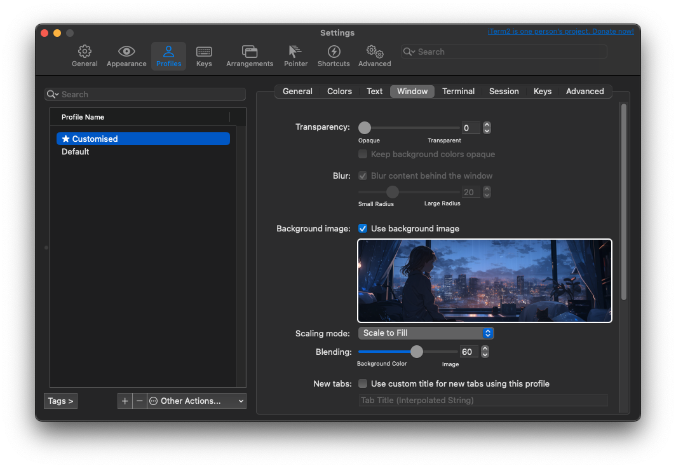Image resolution: width=676 pixels, height=468 pixels.
Task: Click the Blending value field
Action: pyautogui.click(x=469, y=352)
